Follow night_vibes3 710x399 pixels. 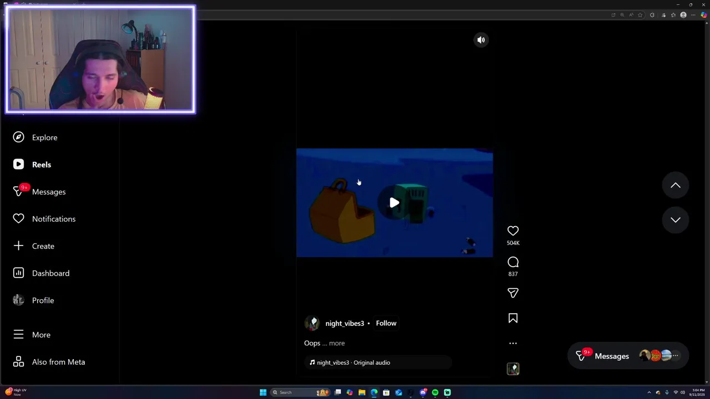[x=386, y=323]
